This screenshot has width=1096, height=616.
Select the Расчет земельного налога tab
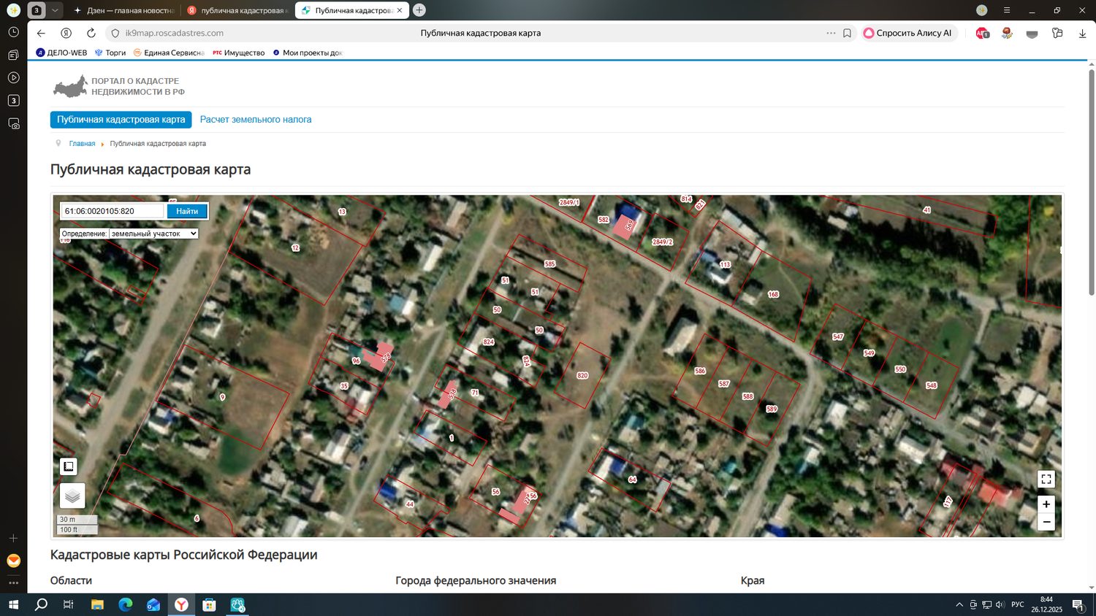pyautogui.click(x=256, y=120)
